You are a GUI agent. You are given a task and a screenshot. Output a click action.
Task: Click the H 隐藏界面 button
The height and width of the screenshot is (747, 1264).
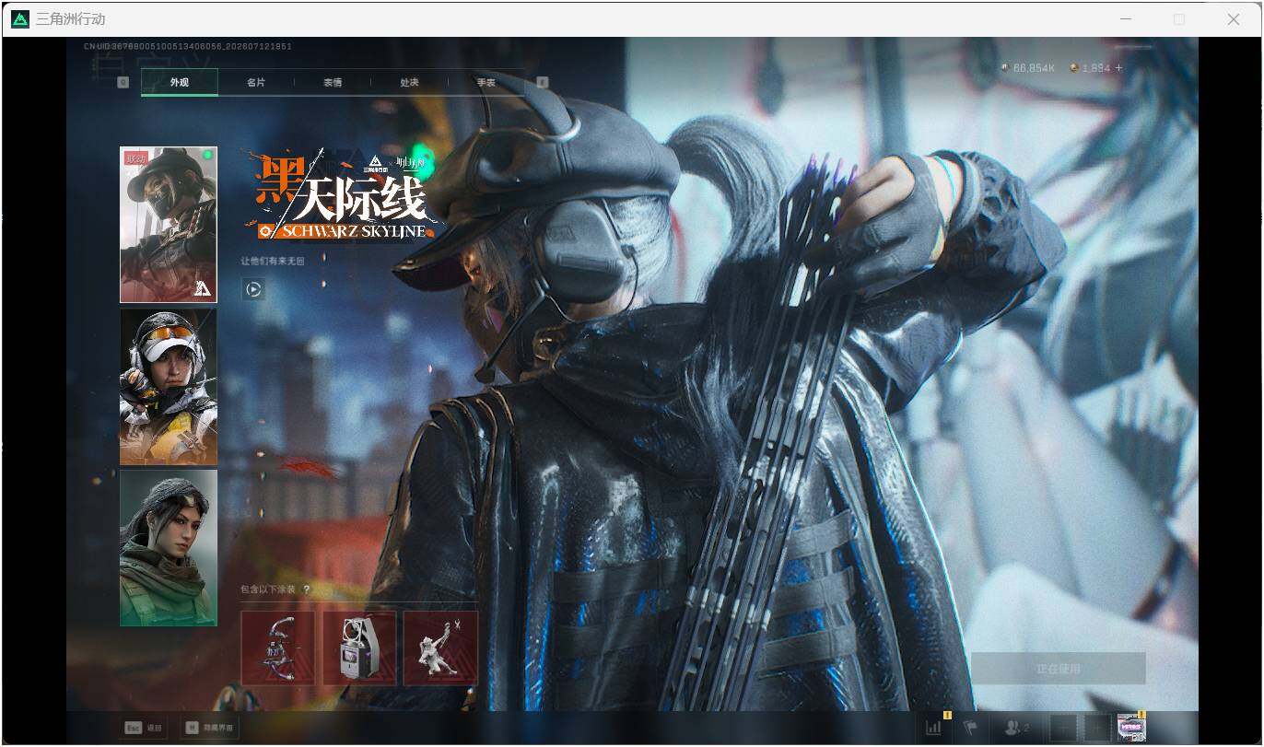pyautogui.click(x=209, y=728)
